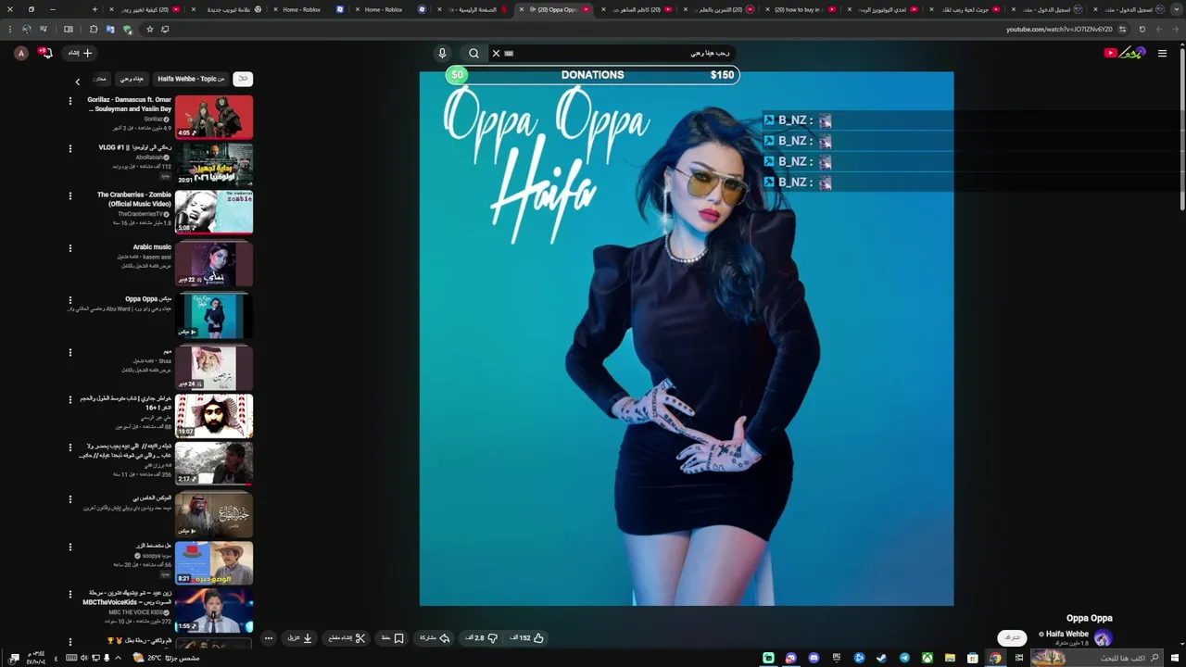This screenshot has height=667, width=1186.
Task: Open Discord from the taskbar
Action: 814,658
